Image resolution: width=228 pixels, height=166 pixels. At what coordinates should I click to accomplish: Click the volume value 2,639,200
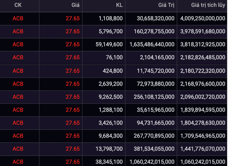(110, 84)
